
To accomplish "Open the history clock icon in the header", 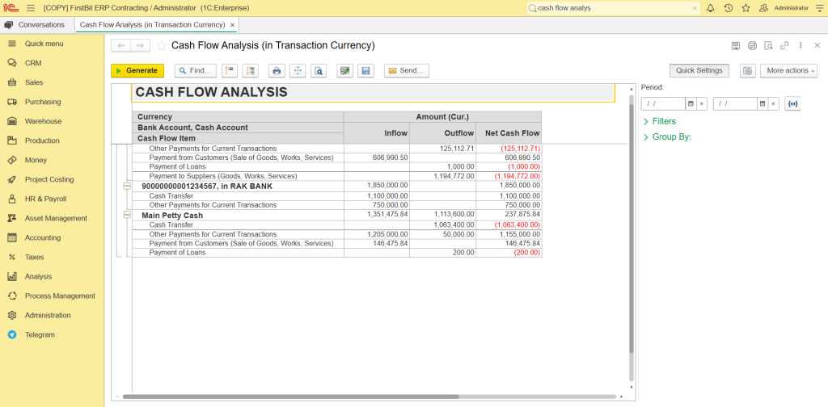I will (x=729, y=8).
